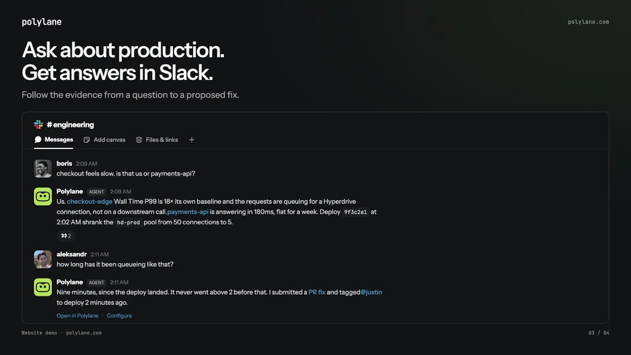The height and width of the screenshot is (355, 631).
Task: Click the Polylane agent avatar at 2:09 AM
Action: point(43,196)
